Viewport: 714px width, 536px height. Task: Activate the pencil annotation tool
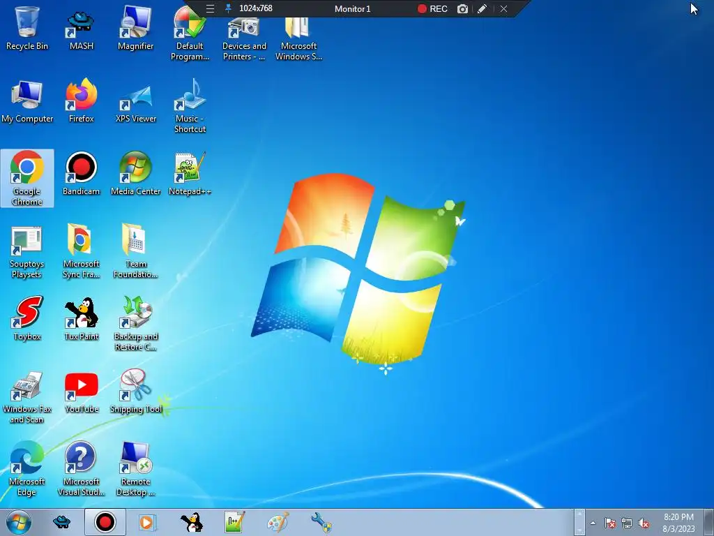483,8
